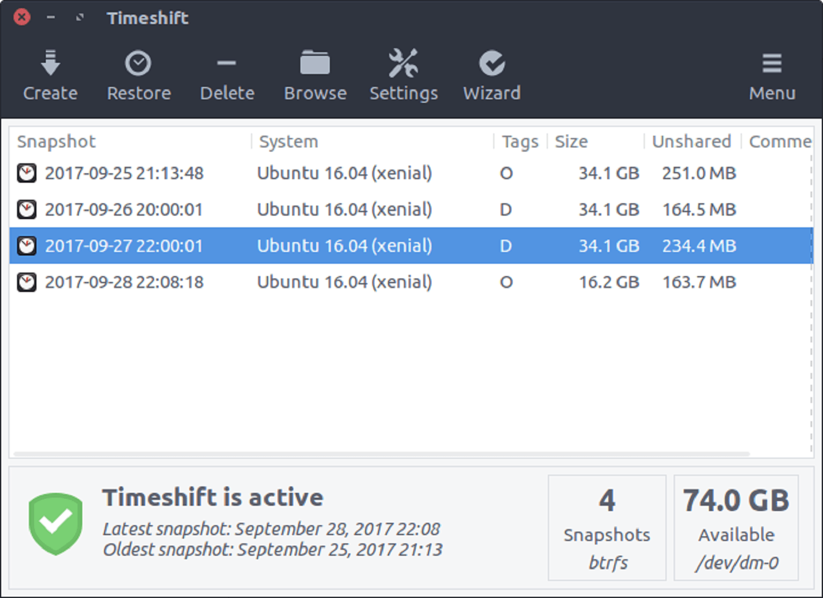823x598 pixels.
Task: Launch the setup Wizard
Action: pos(492,73)
